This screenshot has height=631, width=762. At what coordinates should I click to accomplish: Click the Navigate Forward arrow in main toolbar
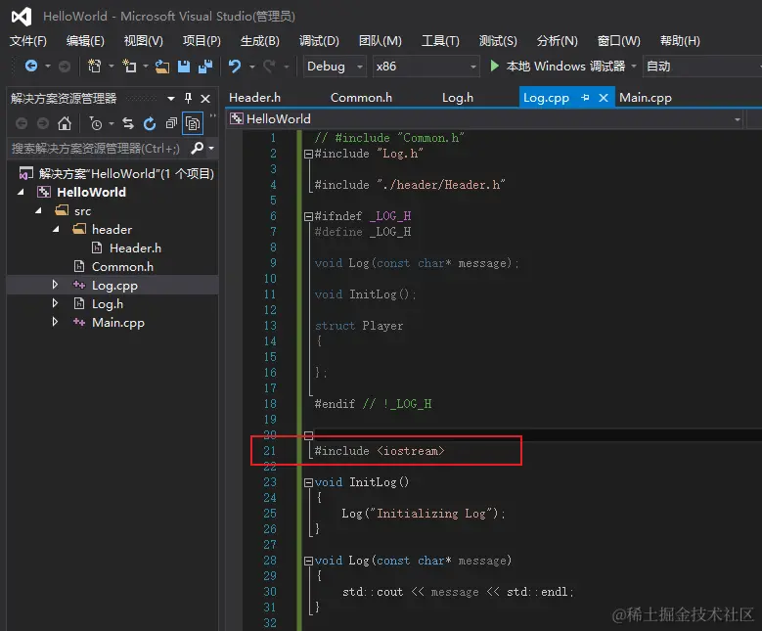click(65, 67)
